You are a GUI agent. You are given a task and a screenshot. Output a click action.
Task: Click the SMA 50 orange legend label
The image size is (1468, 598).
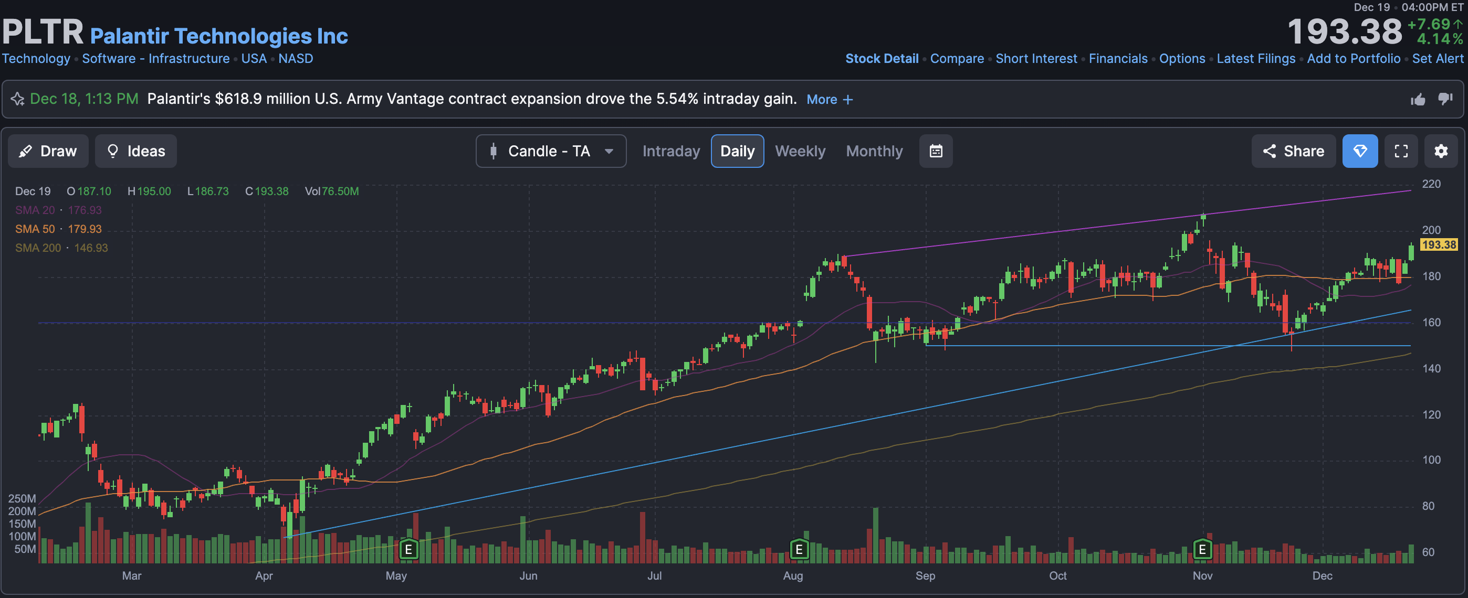pyautogui.click(x=35, y=229)
